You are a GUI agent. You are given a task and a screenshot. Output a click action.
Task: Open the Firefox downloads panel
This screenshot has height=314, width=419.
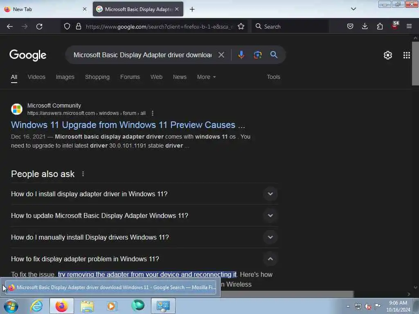tap(365, 26)
